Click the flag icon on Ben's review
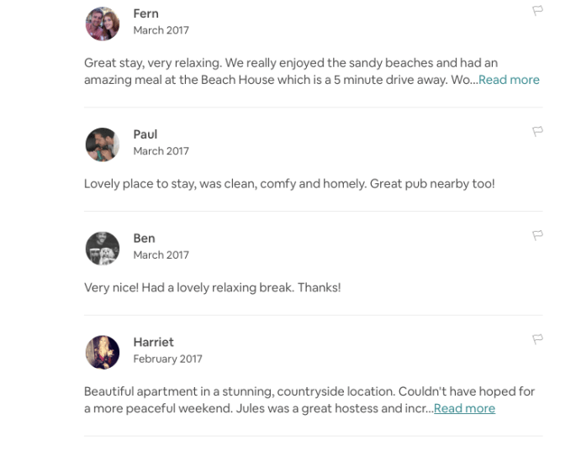 (537, 235)
